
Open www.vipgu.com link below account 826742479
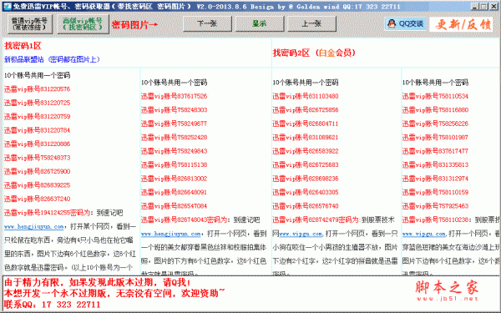[301, 234]
